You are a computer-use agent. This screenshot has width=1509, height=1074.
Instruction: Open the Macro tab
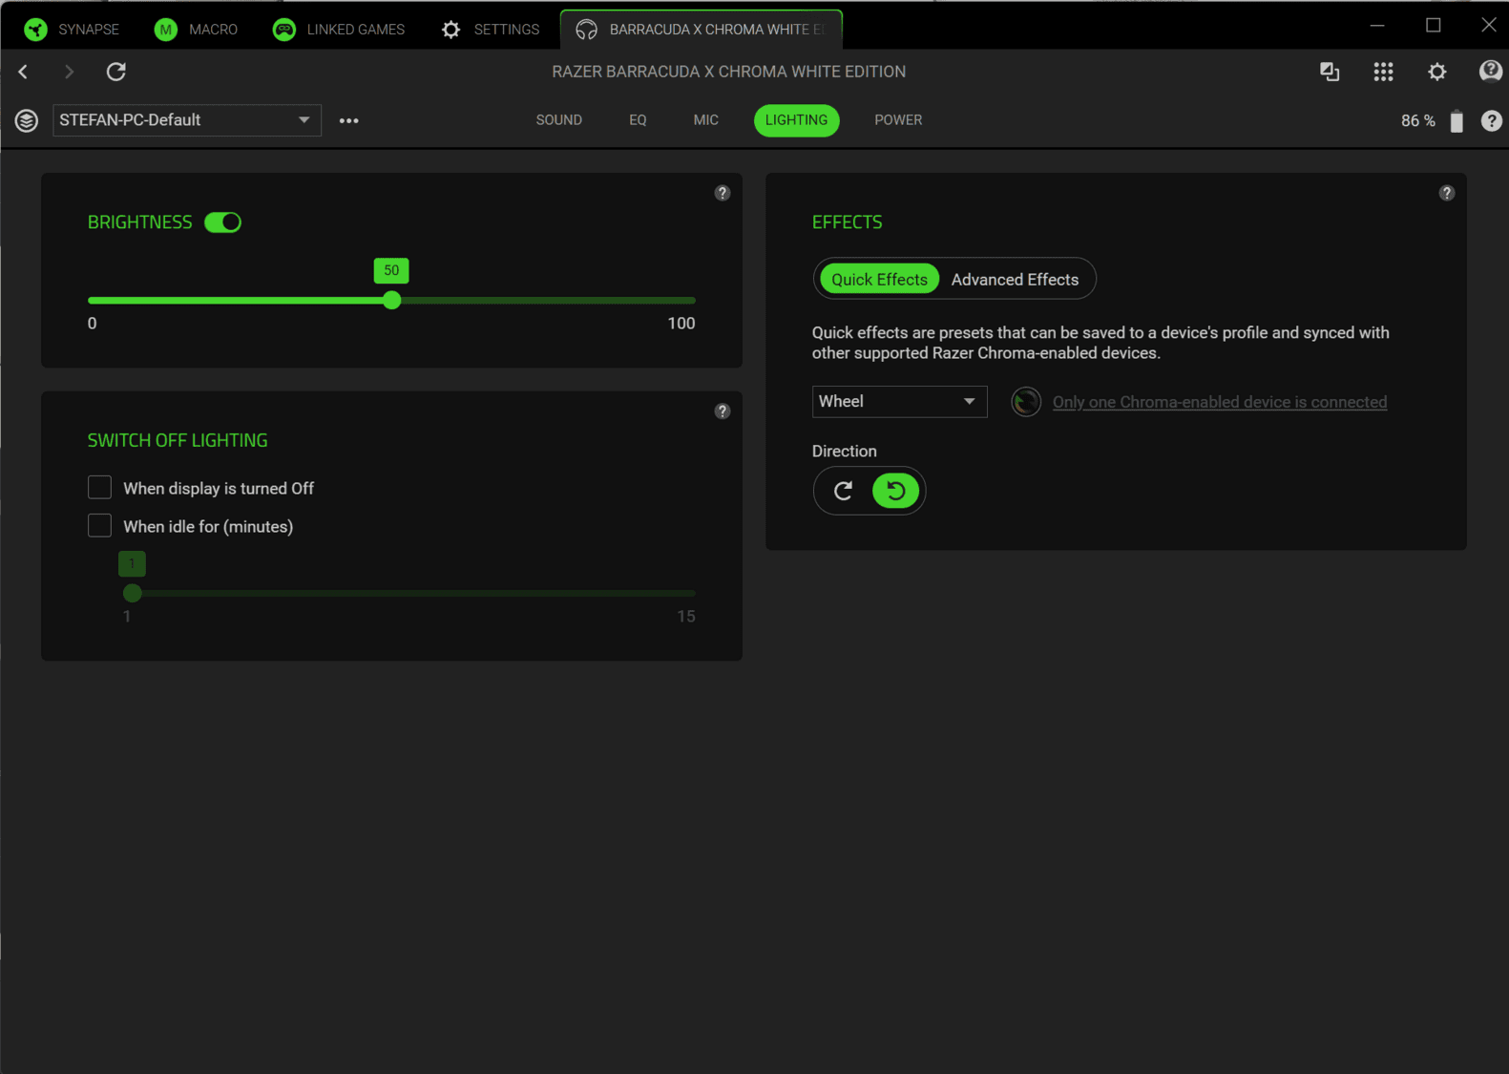pos(196,30)
